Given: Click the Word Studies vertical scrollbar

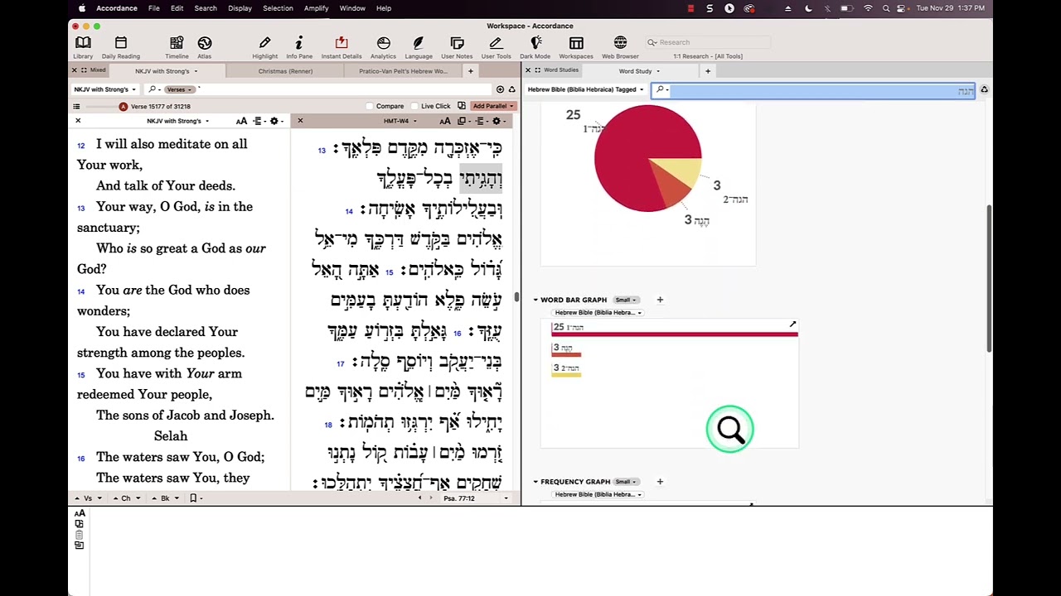Looking at the screenshot, I should [x=989, y=279].
